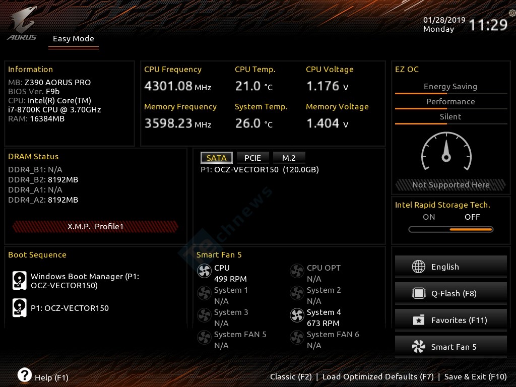Click the RAM: 16384MB line
The image size is (516, 387).
click(36, 119)
